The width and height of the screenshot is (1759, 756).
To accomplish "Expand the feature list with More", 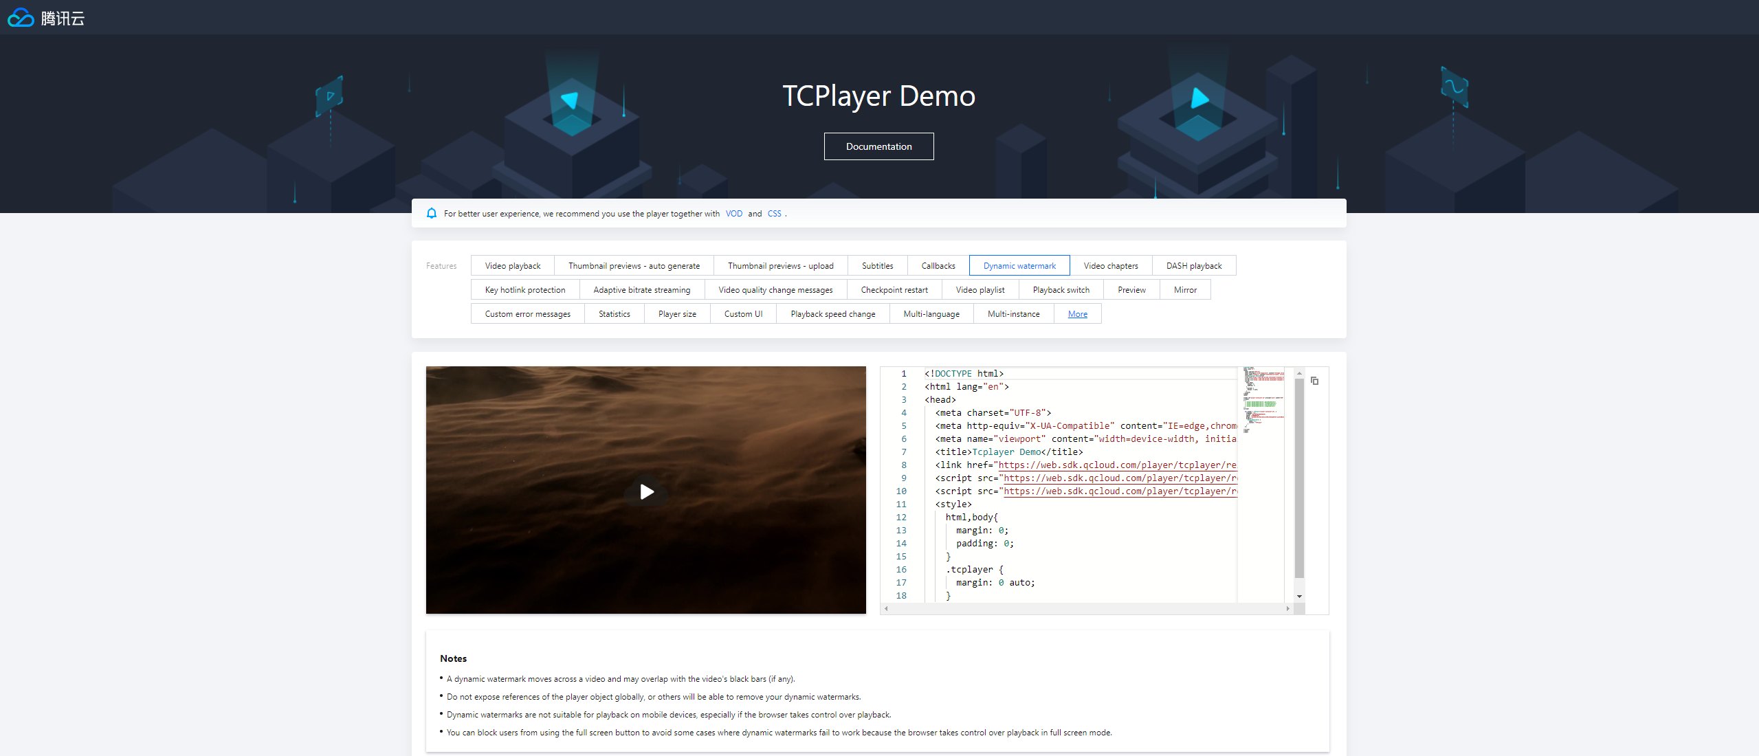I will [1077, 314].
